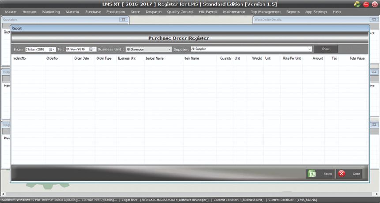
Task: Sort by Order Date column header
Action: (82, 58)
